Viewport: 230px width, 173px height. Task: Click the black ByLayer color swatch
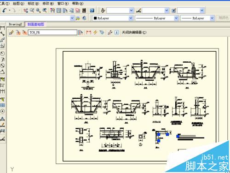pos(95,18)
